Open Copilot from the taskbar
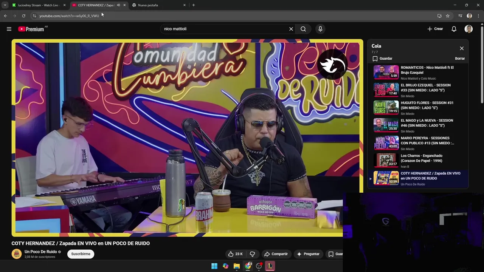The width and height of the screenshot is (484, 272). pyautogui.click(x=225, y=266)
